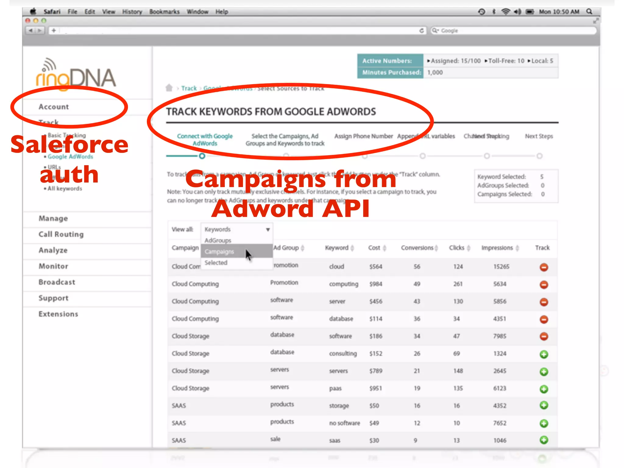Click menu bar clock Mon 10:50 AM
Image resolution: width=624 pixels, height=468 pixels.
(x=559, y=12)
